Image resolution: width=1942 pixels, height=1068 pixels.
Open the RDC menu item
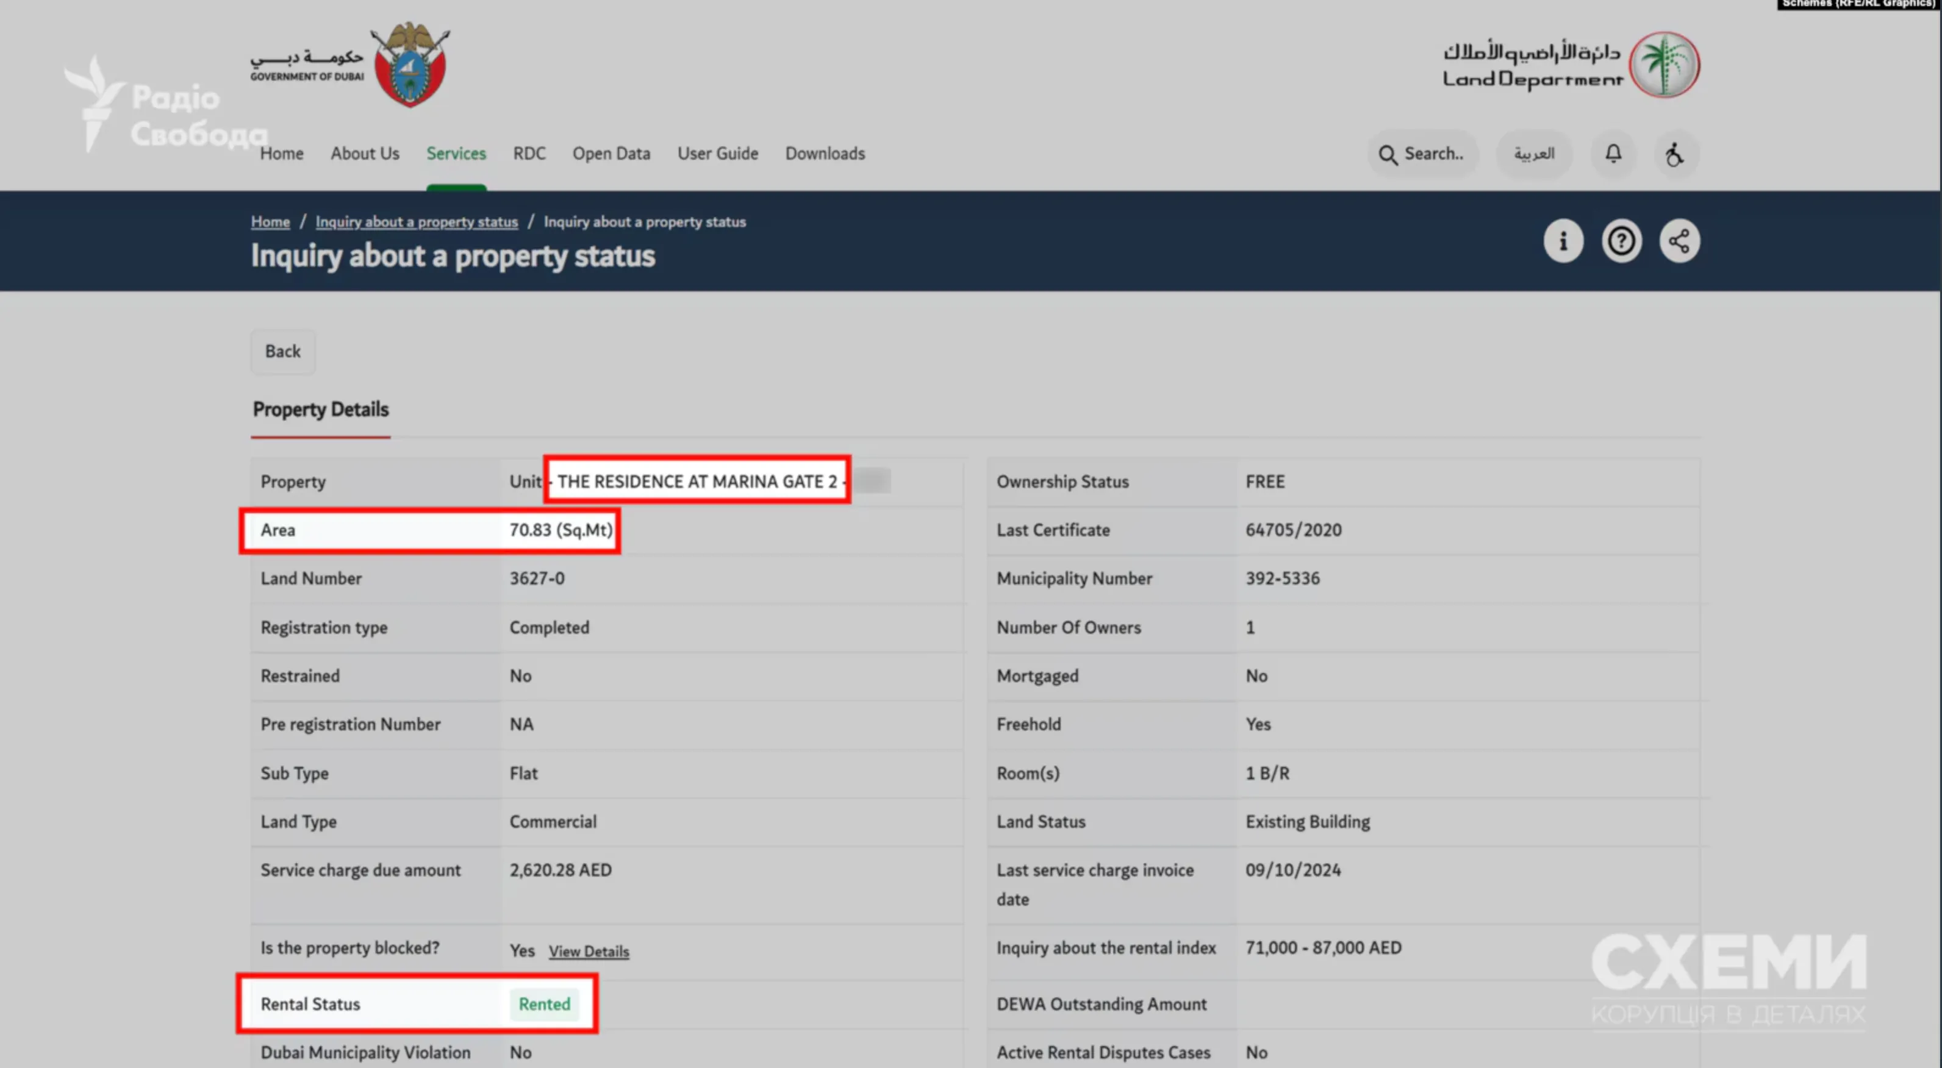pos(529,154)
